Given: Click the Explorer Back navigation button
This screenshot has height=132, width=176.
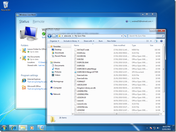Looking at the screenshot, I should coord(49,36).
